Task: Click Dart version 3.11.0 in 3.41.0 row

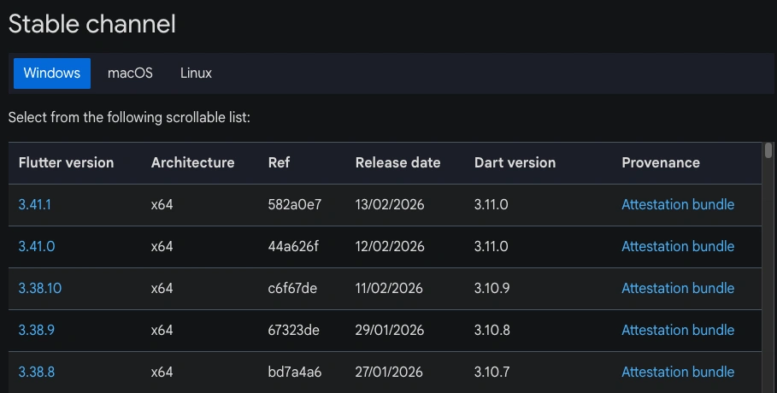Action: [x=492, y=246]
